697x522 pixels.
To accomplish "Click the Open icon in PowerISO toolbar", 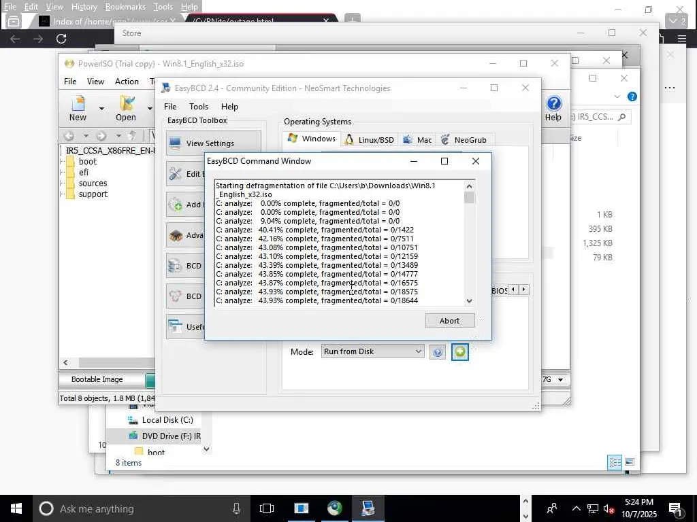I will pos(126,109).
